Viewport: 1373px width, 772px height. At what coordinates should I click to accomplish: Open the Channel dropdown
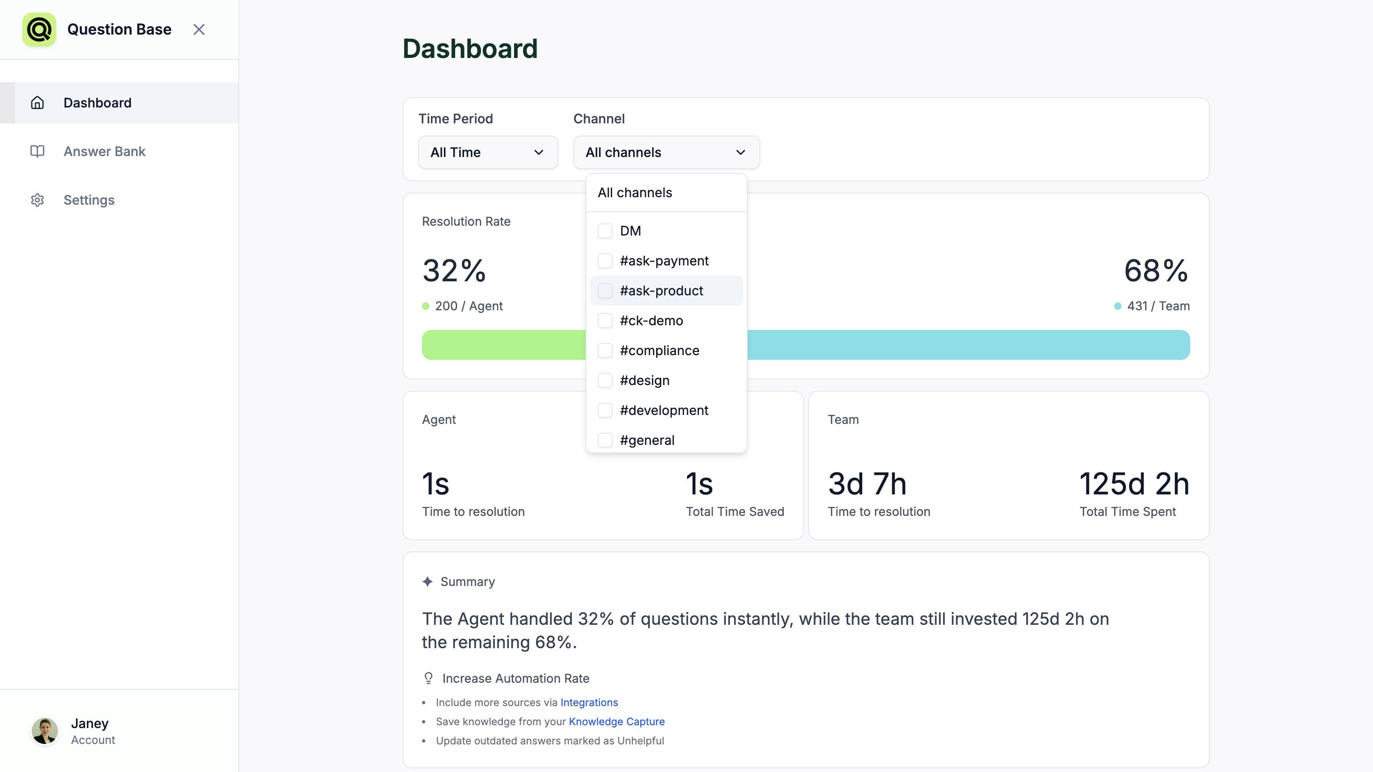point(666,152)
